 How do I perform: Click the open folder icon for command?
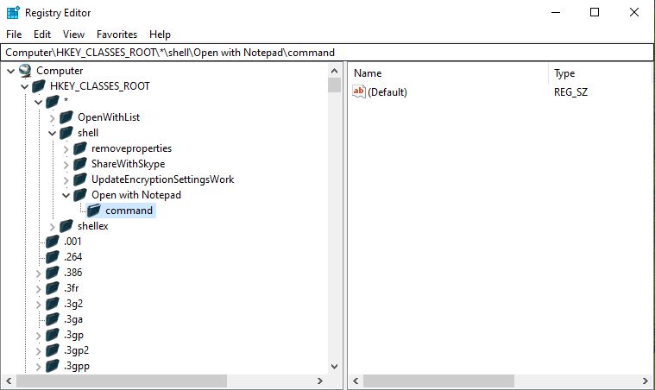(x=94, y=211)
